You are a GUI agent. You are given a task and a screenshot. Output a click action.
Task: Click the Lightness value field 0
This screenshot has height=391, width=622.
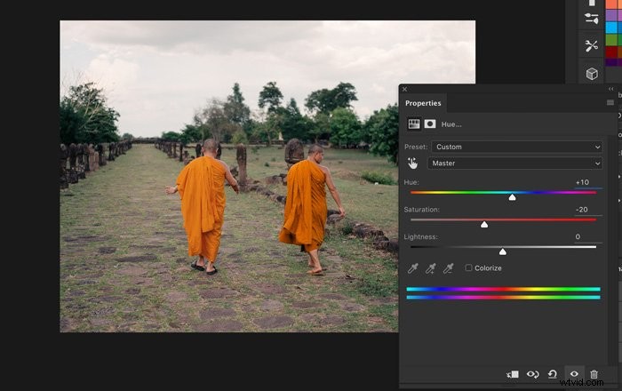tap(588, 236)
